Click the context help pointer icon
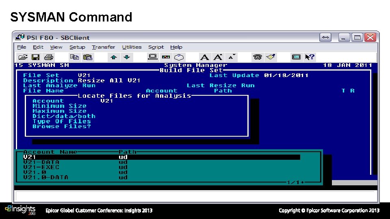Viewport: 390px width, 219px height. pos(310,57)
